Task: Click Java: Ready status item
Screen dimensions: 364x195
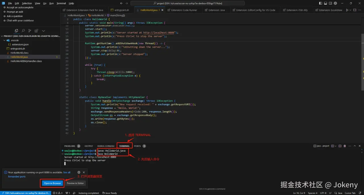Action: click(x=109, y=193)
